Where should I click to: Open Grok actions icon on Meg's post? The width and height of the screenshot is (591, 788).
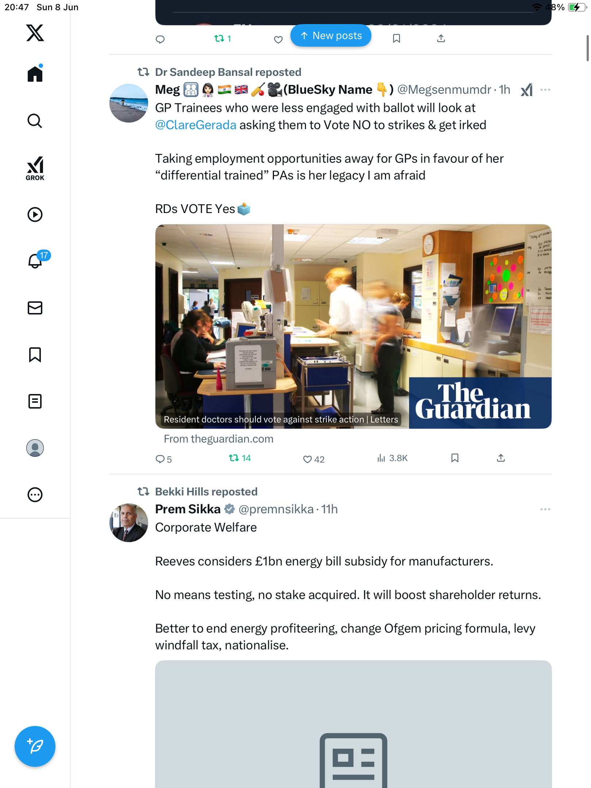coord(526,90)
